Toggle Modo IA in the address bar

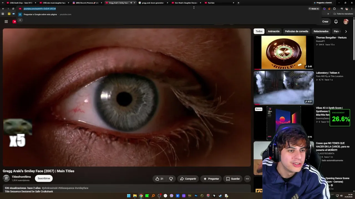coord(314,9)
